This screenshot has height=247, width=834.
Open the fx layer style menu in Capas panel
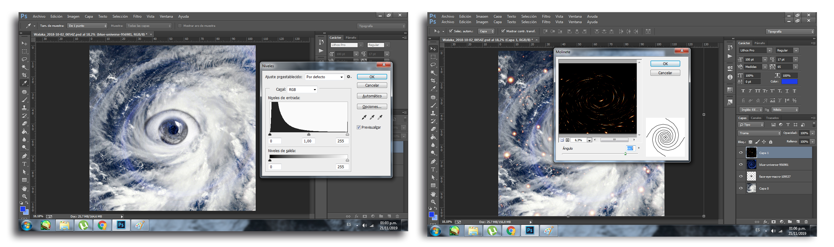(766, 222)
